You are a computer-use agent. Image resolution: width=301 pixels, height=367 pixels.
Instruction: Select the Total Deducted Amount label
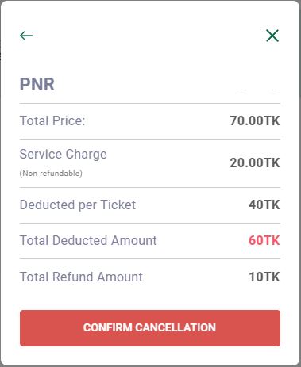pyautogui.click(x=88, y=240)
